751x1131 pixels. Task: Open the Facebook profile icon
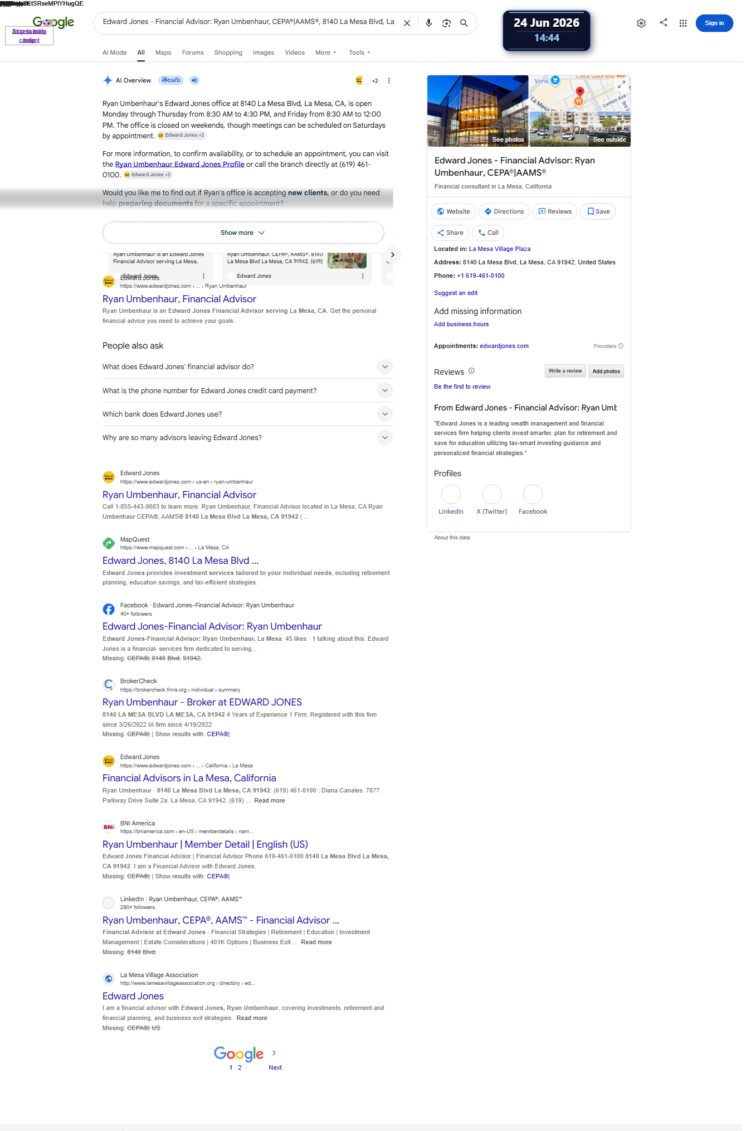(533, 494)
